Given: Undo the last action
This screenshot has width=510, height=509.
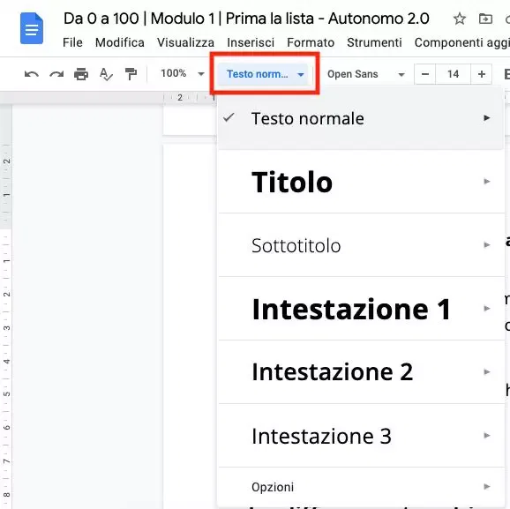Looking at the screenshot, I should 32,74.
